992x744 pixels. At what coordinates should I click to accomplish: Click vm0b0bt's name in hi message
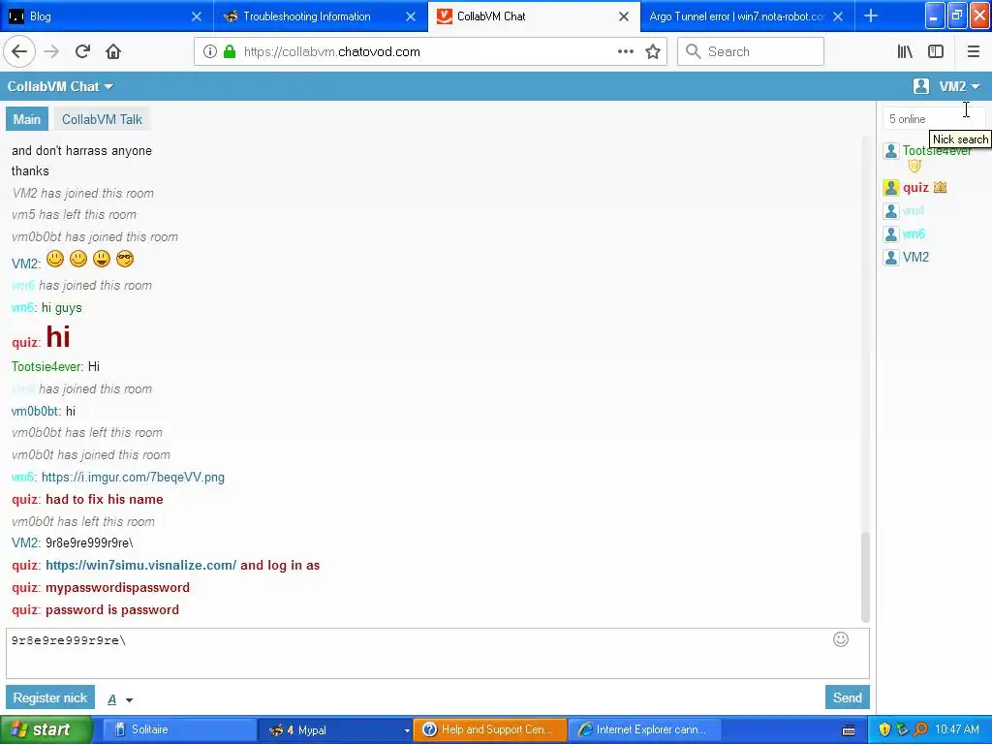[x=35, y=411]
